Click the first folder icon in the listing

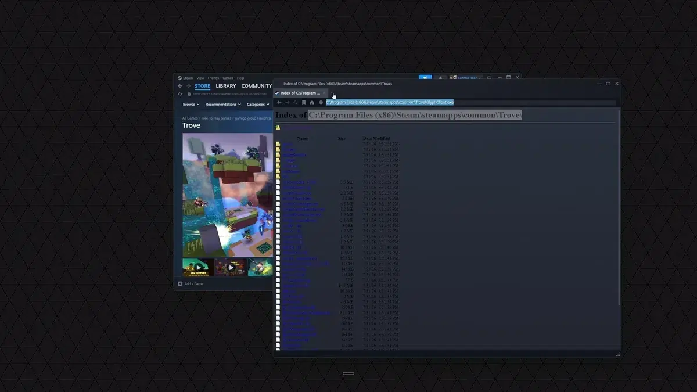(x=278, y=143)
